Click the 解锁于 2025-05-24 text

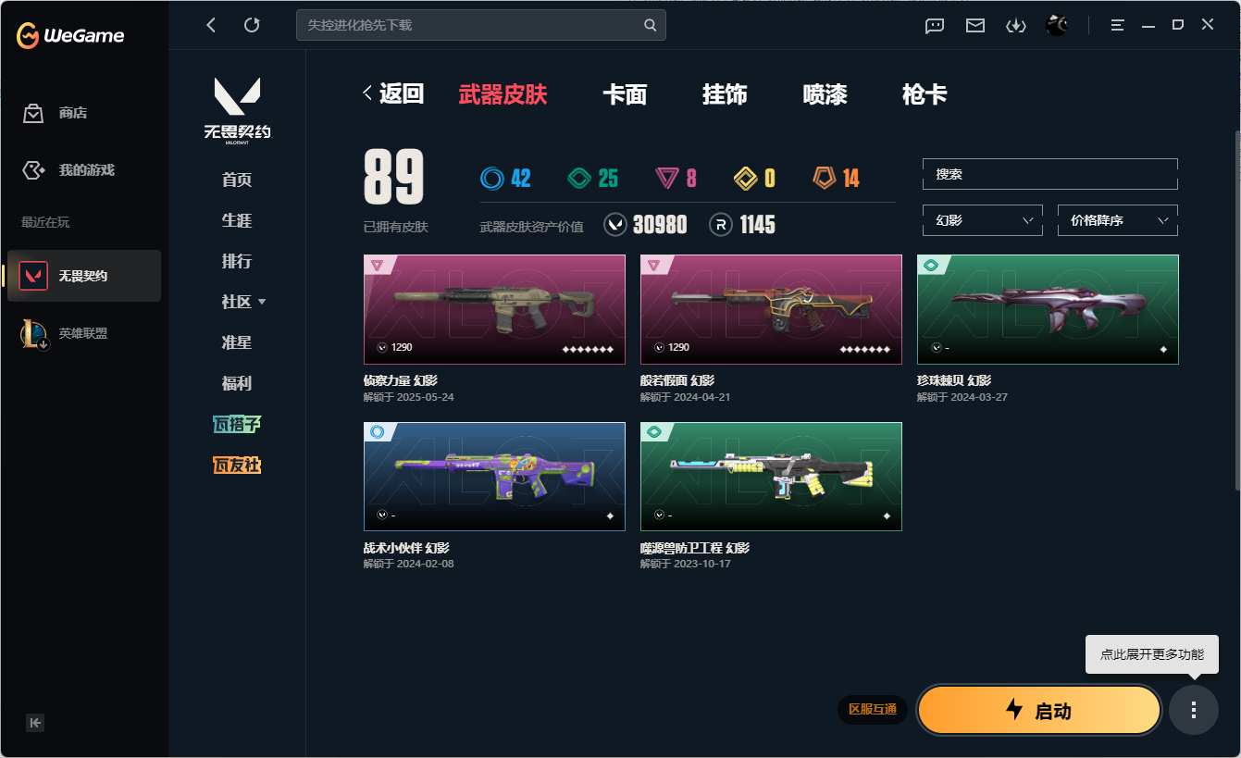coord(409,397)
